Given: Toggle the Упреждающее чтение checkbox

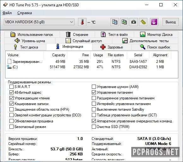Looking at the screenshot, I should point(11,98).
